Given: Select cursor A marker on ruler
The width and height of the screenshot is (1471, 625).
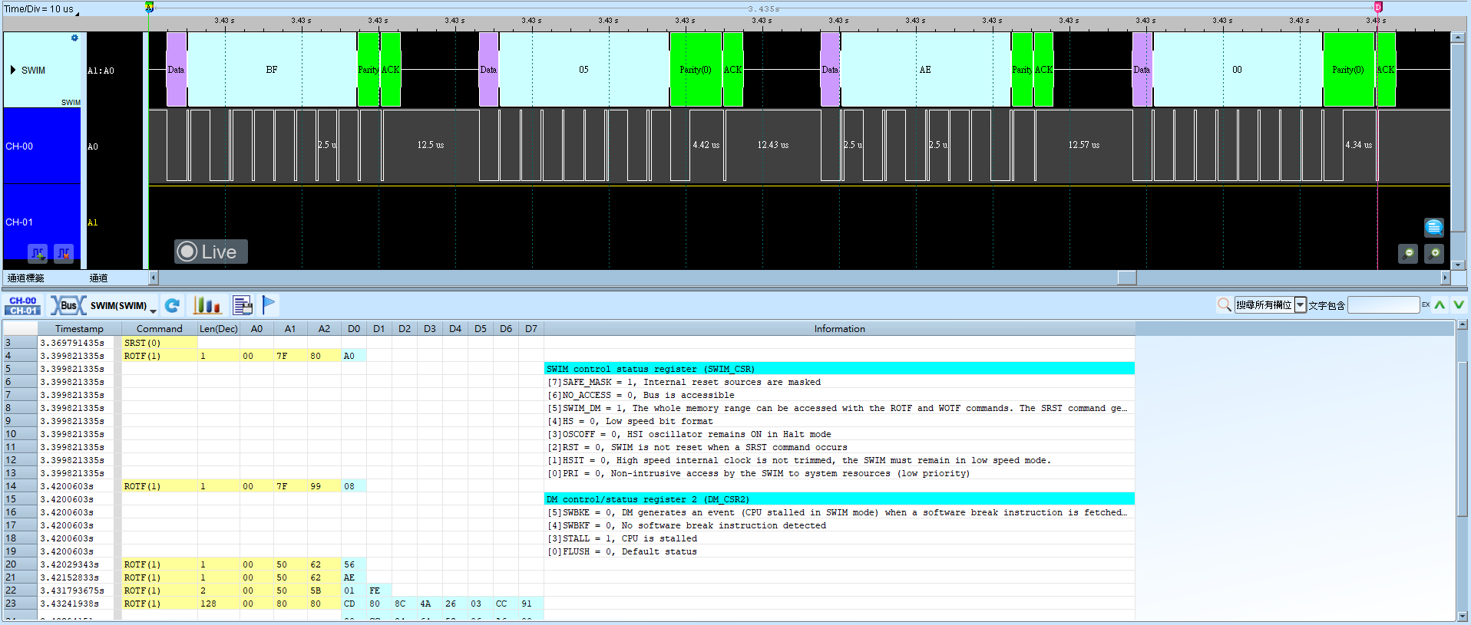Looking at the screenshot, I should (x=150, y=7).
